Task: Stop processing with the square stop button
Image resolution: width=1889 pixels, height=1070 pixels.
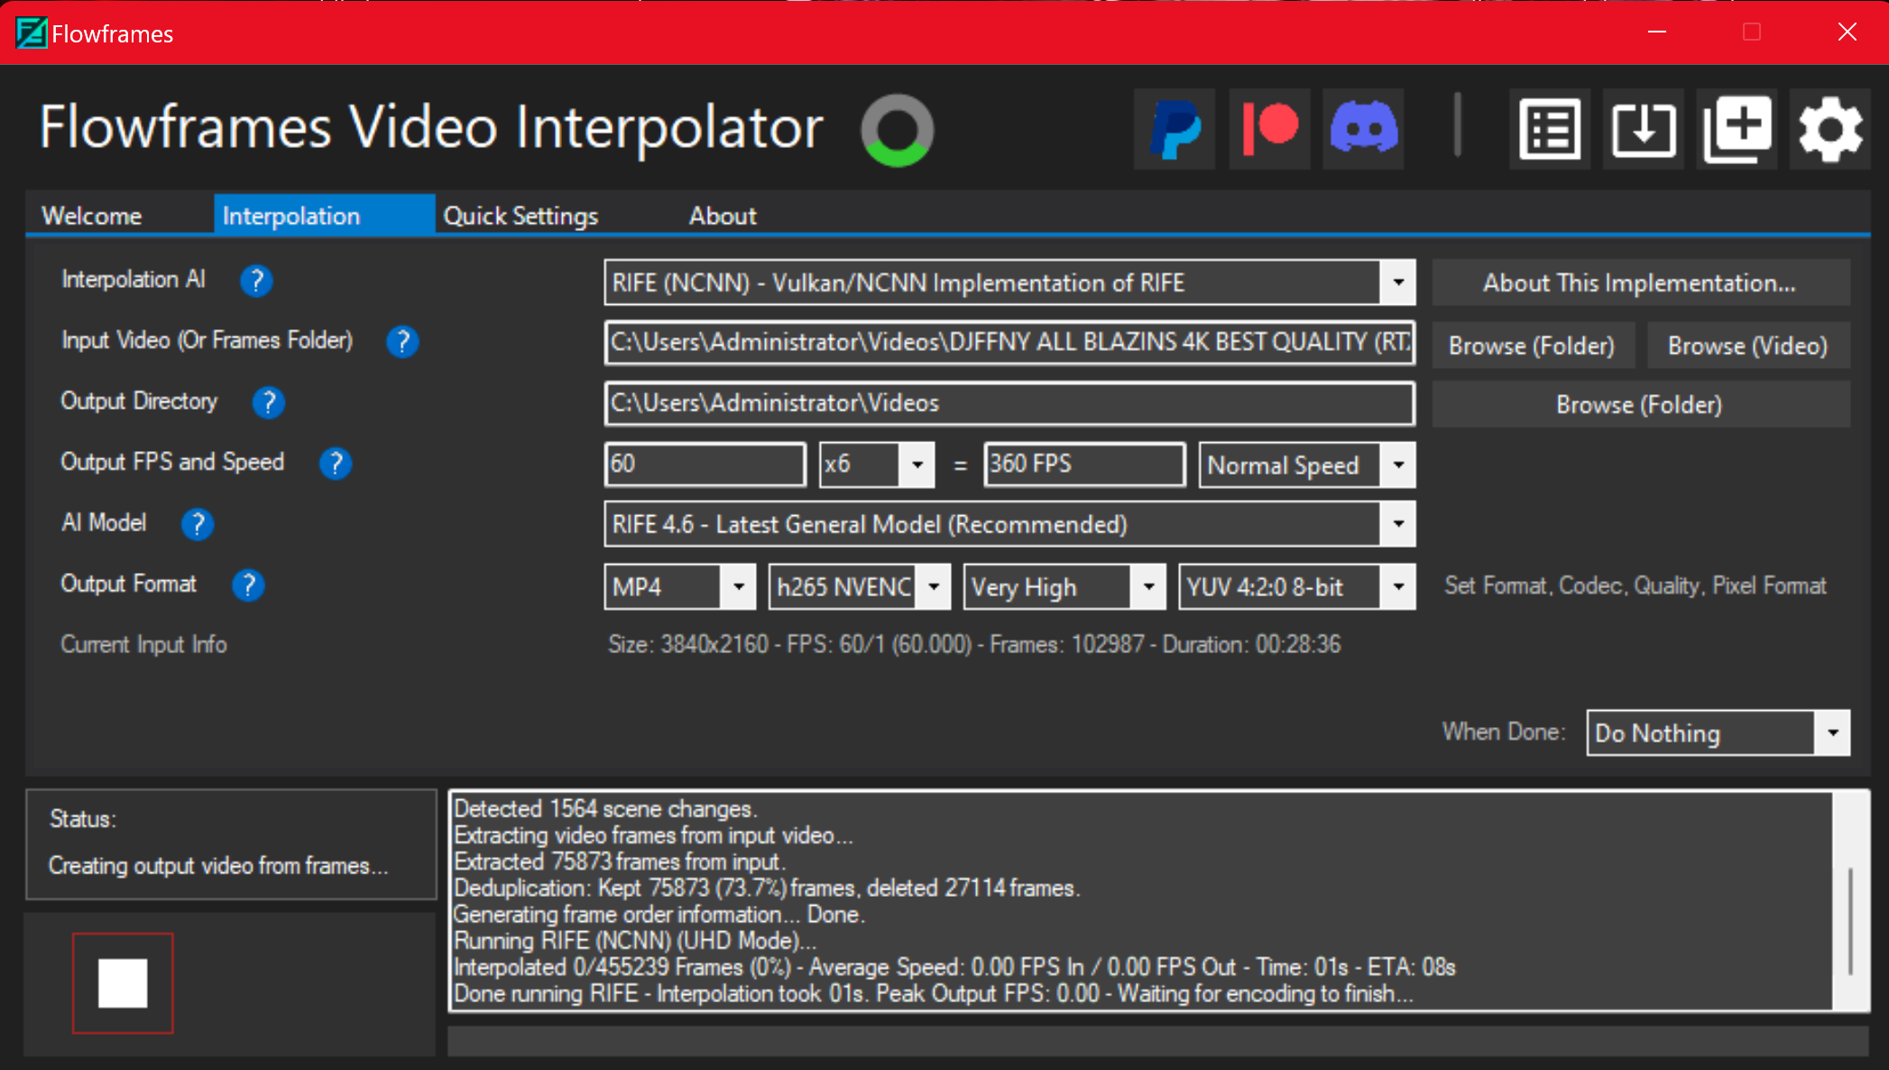Action: [x=123, y=983]
